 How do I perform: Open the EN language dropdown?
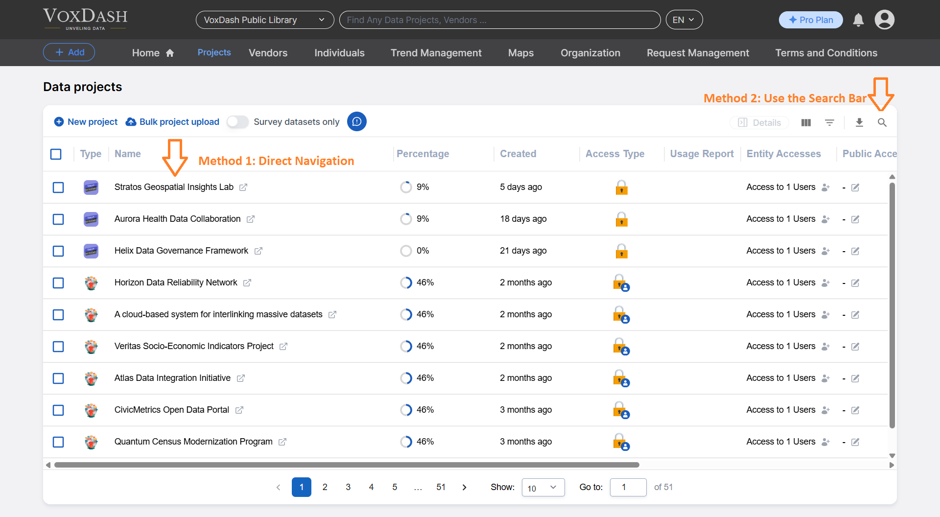pyautogui.click(x=683, y=20)
